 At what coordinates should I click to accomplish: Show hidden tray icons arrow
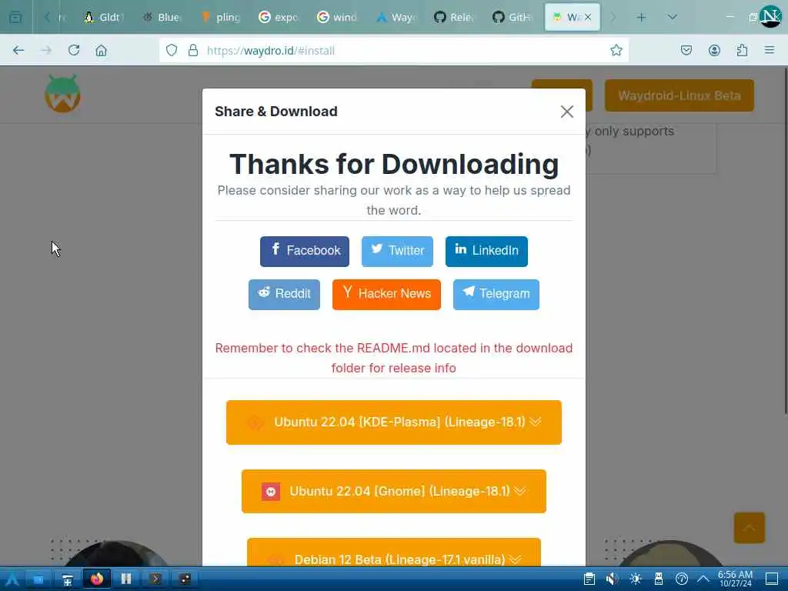(703, 579)
